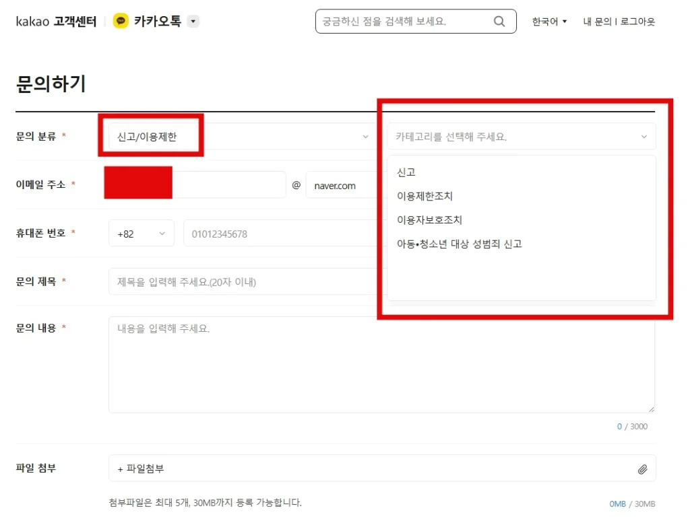Screen dimensions: 690x519
Task: Click the 문의 제목 title field
Action: coord(243,282)
